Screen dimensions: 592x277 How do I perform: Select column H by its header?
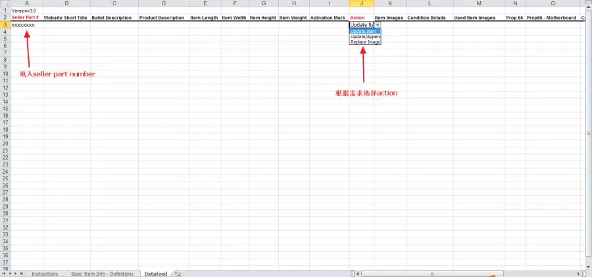point(294,3)
